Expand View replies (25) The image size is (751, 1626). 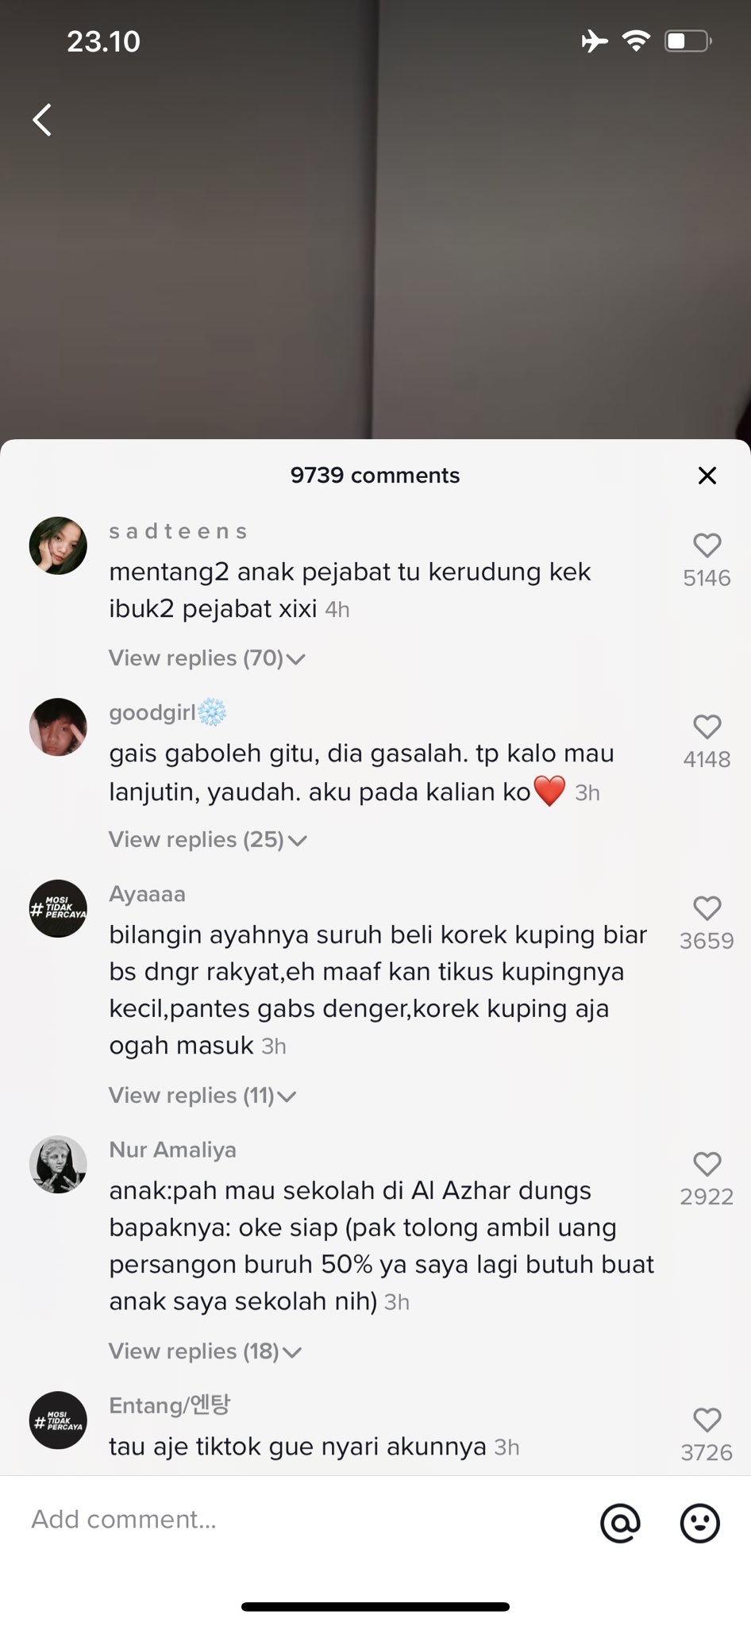point(208,840)
